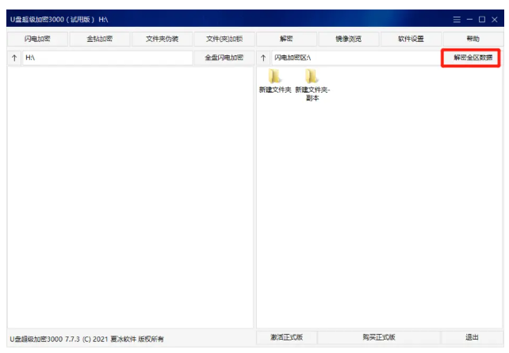Viewport: 509px width, 353px height.
Task: Open 镜像浏览 mode
Action: coord(348,39)
